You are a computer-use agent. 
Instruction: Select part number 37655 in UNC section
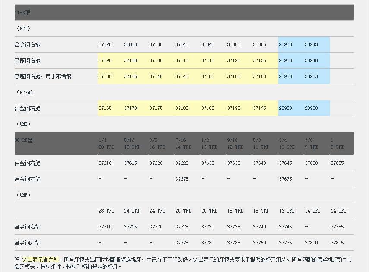pyautogui.click(x=337, y=163)
